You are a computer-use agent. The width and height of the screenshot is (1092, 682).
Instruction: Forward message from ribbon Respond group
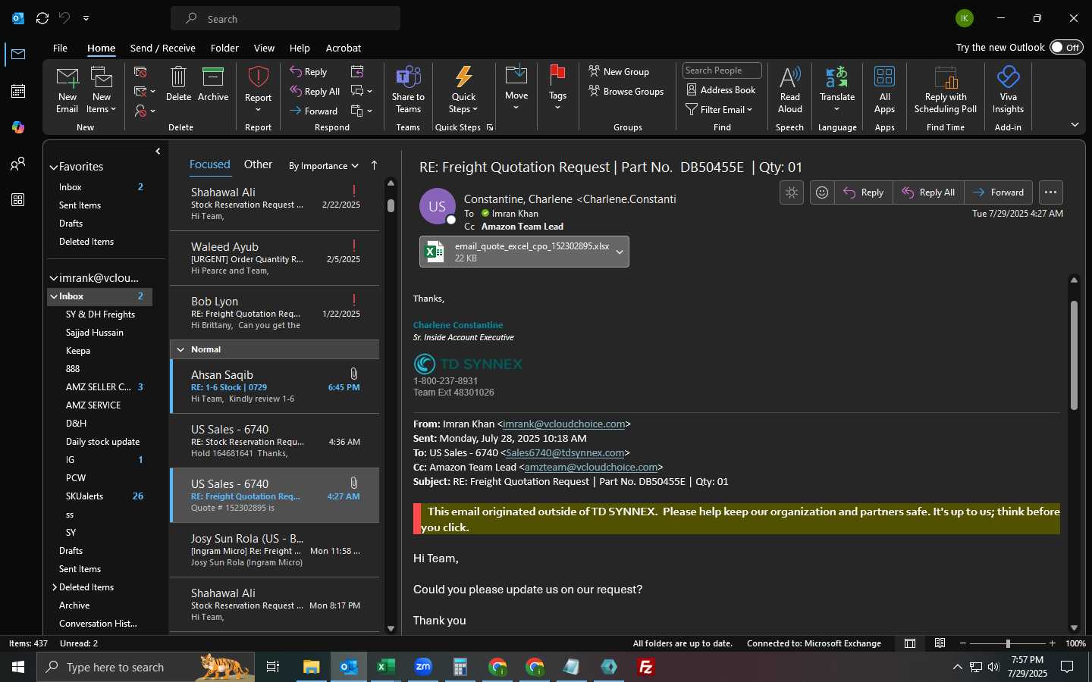[314, 111]
